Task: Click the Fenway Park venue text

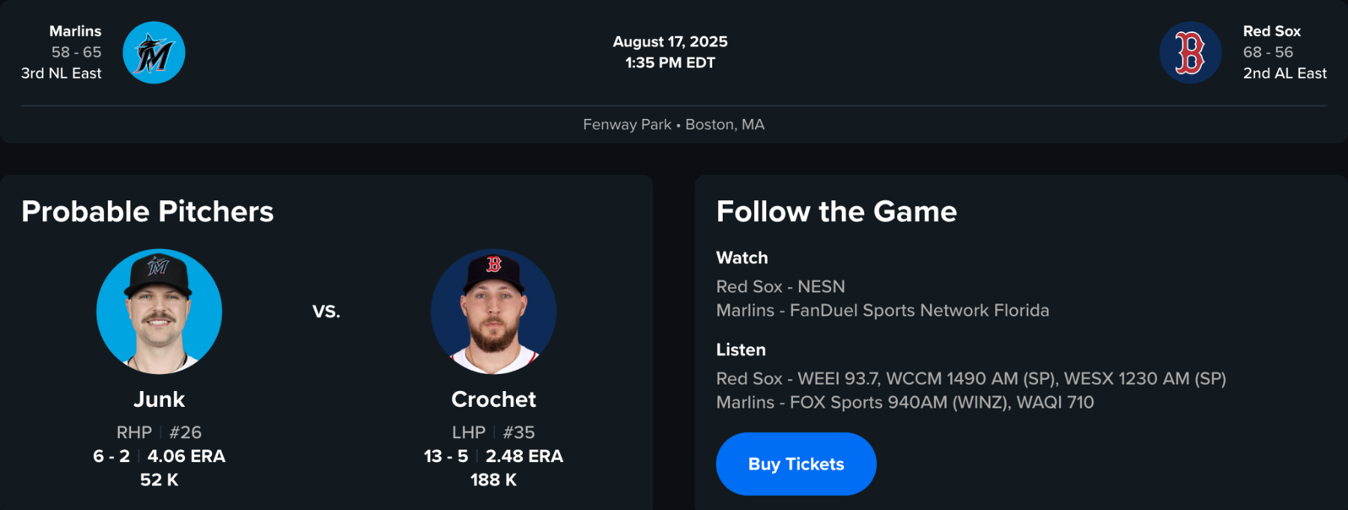Action: pyautogui.click(x=627, y=125)
